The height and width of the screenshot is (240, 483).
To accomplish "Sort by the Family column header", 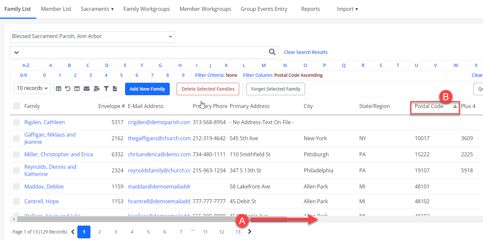I will 32,106.
